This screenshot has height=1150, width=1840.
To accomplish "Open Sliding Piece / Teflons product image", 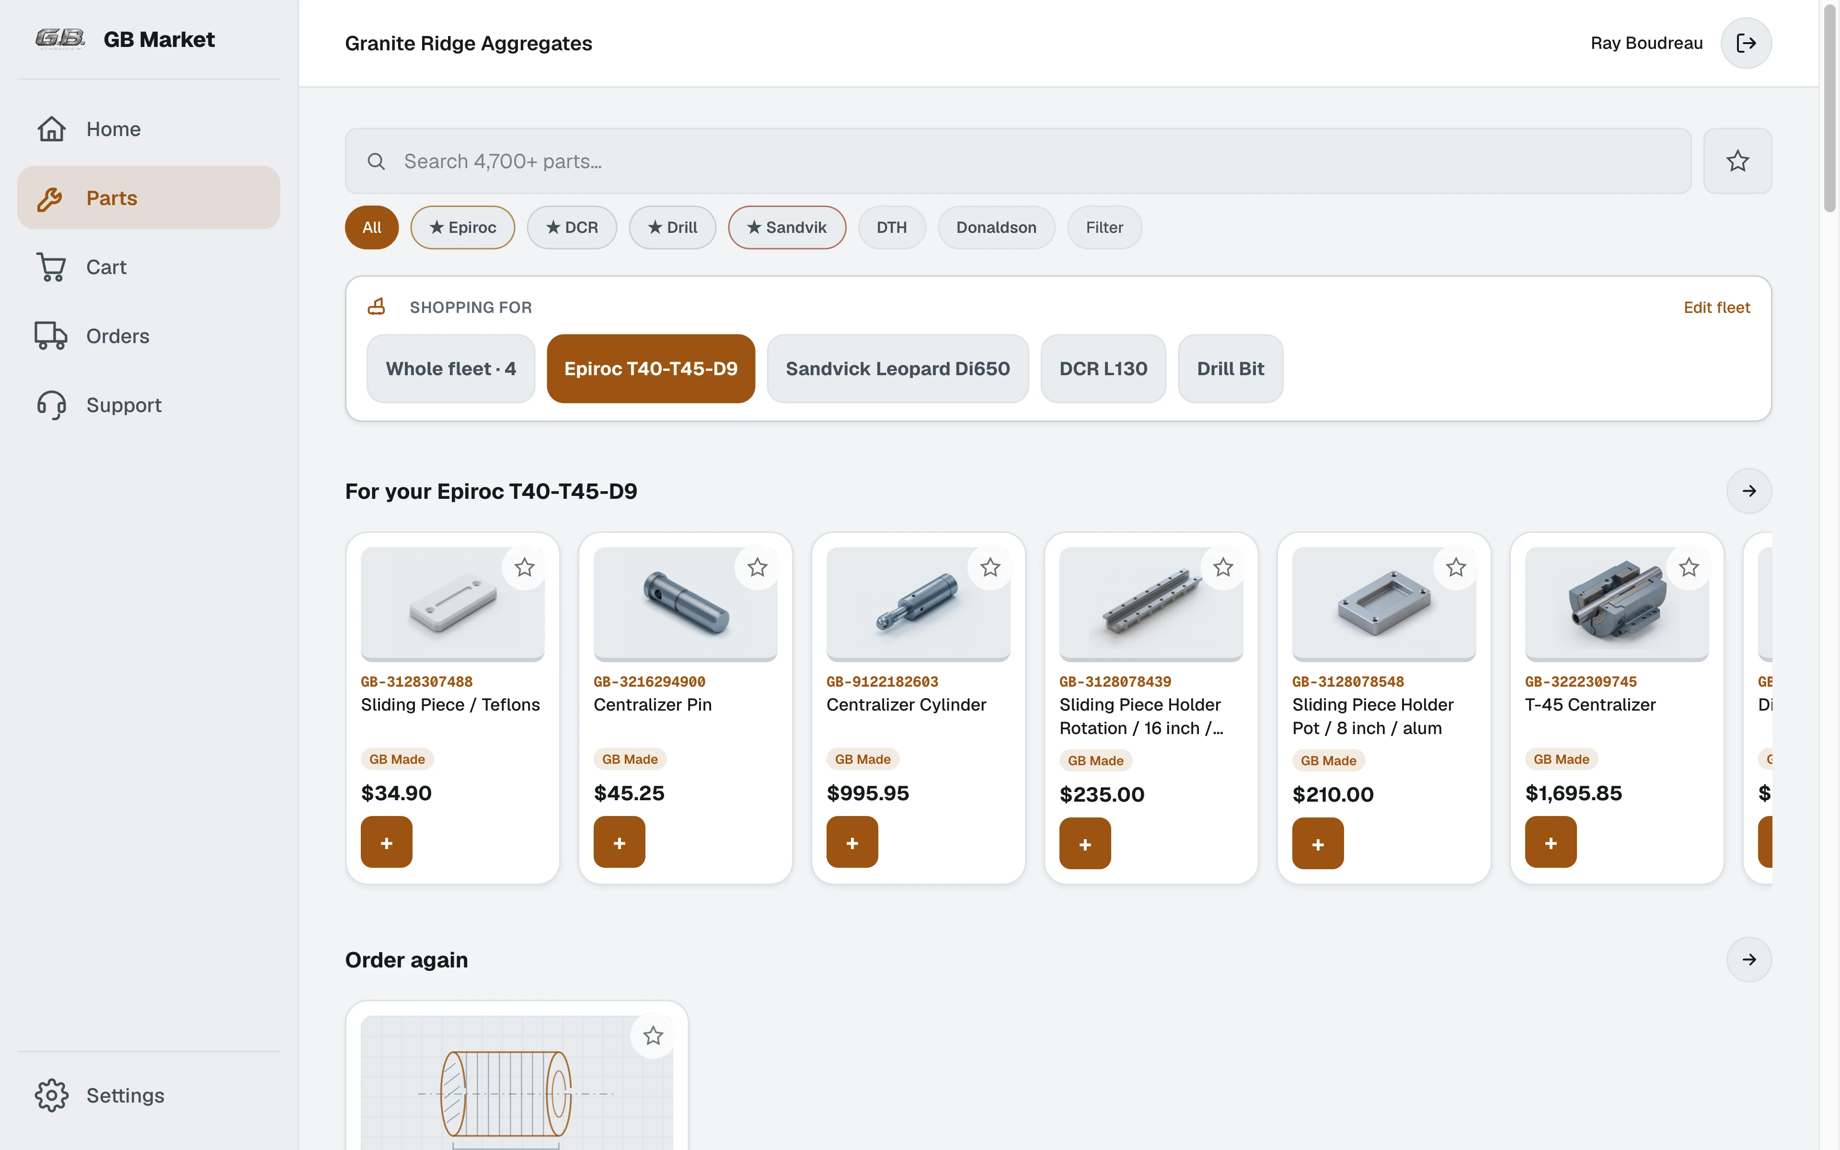I will 452,605.
